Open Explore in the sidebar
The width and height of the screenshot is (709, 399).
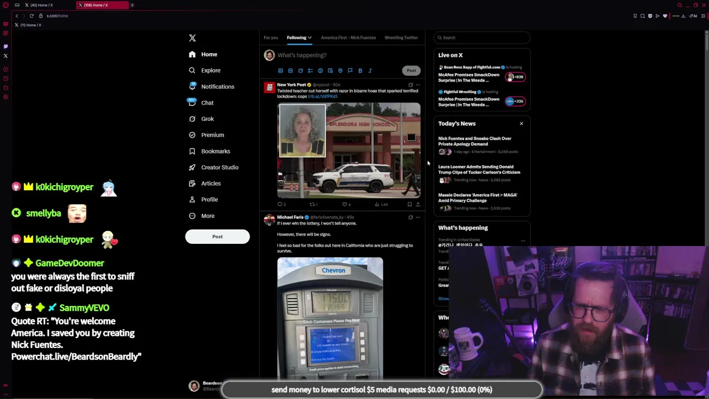point(204,70)
